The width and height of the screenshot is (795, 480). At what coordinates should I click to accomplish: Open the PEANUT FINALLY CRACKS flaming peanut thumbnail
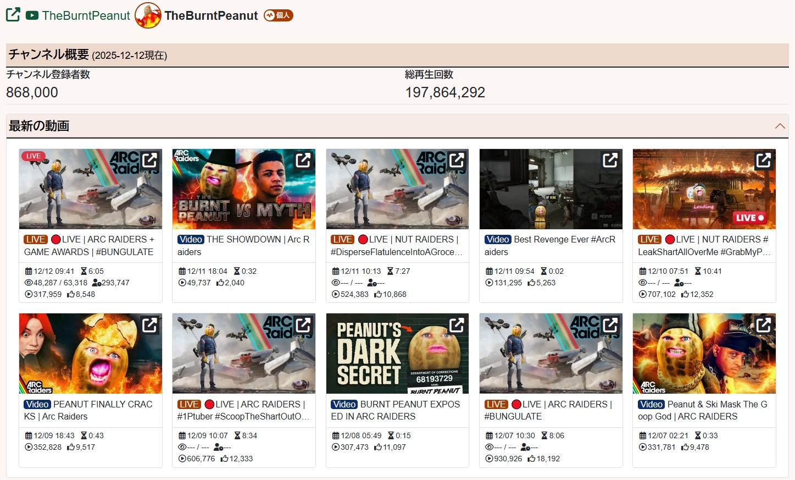[x=91, y=354]
